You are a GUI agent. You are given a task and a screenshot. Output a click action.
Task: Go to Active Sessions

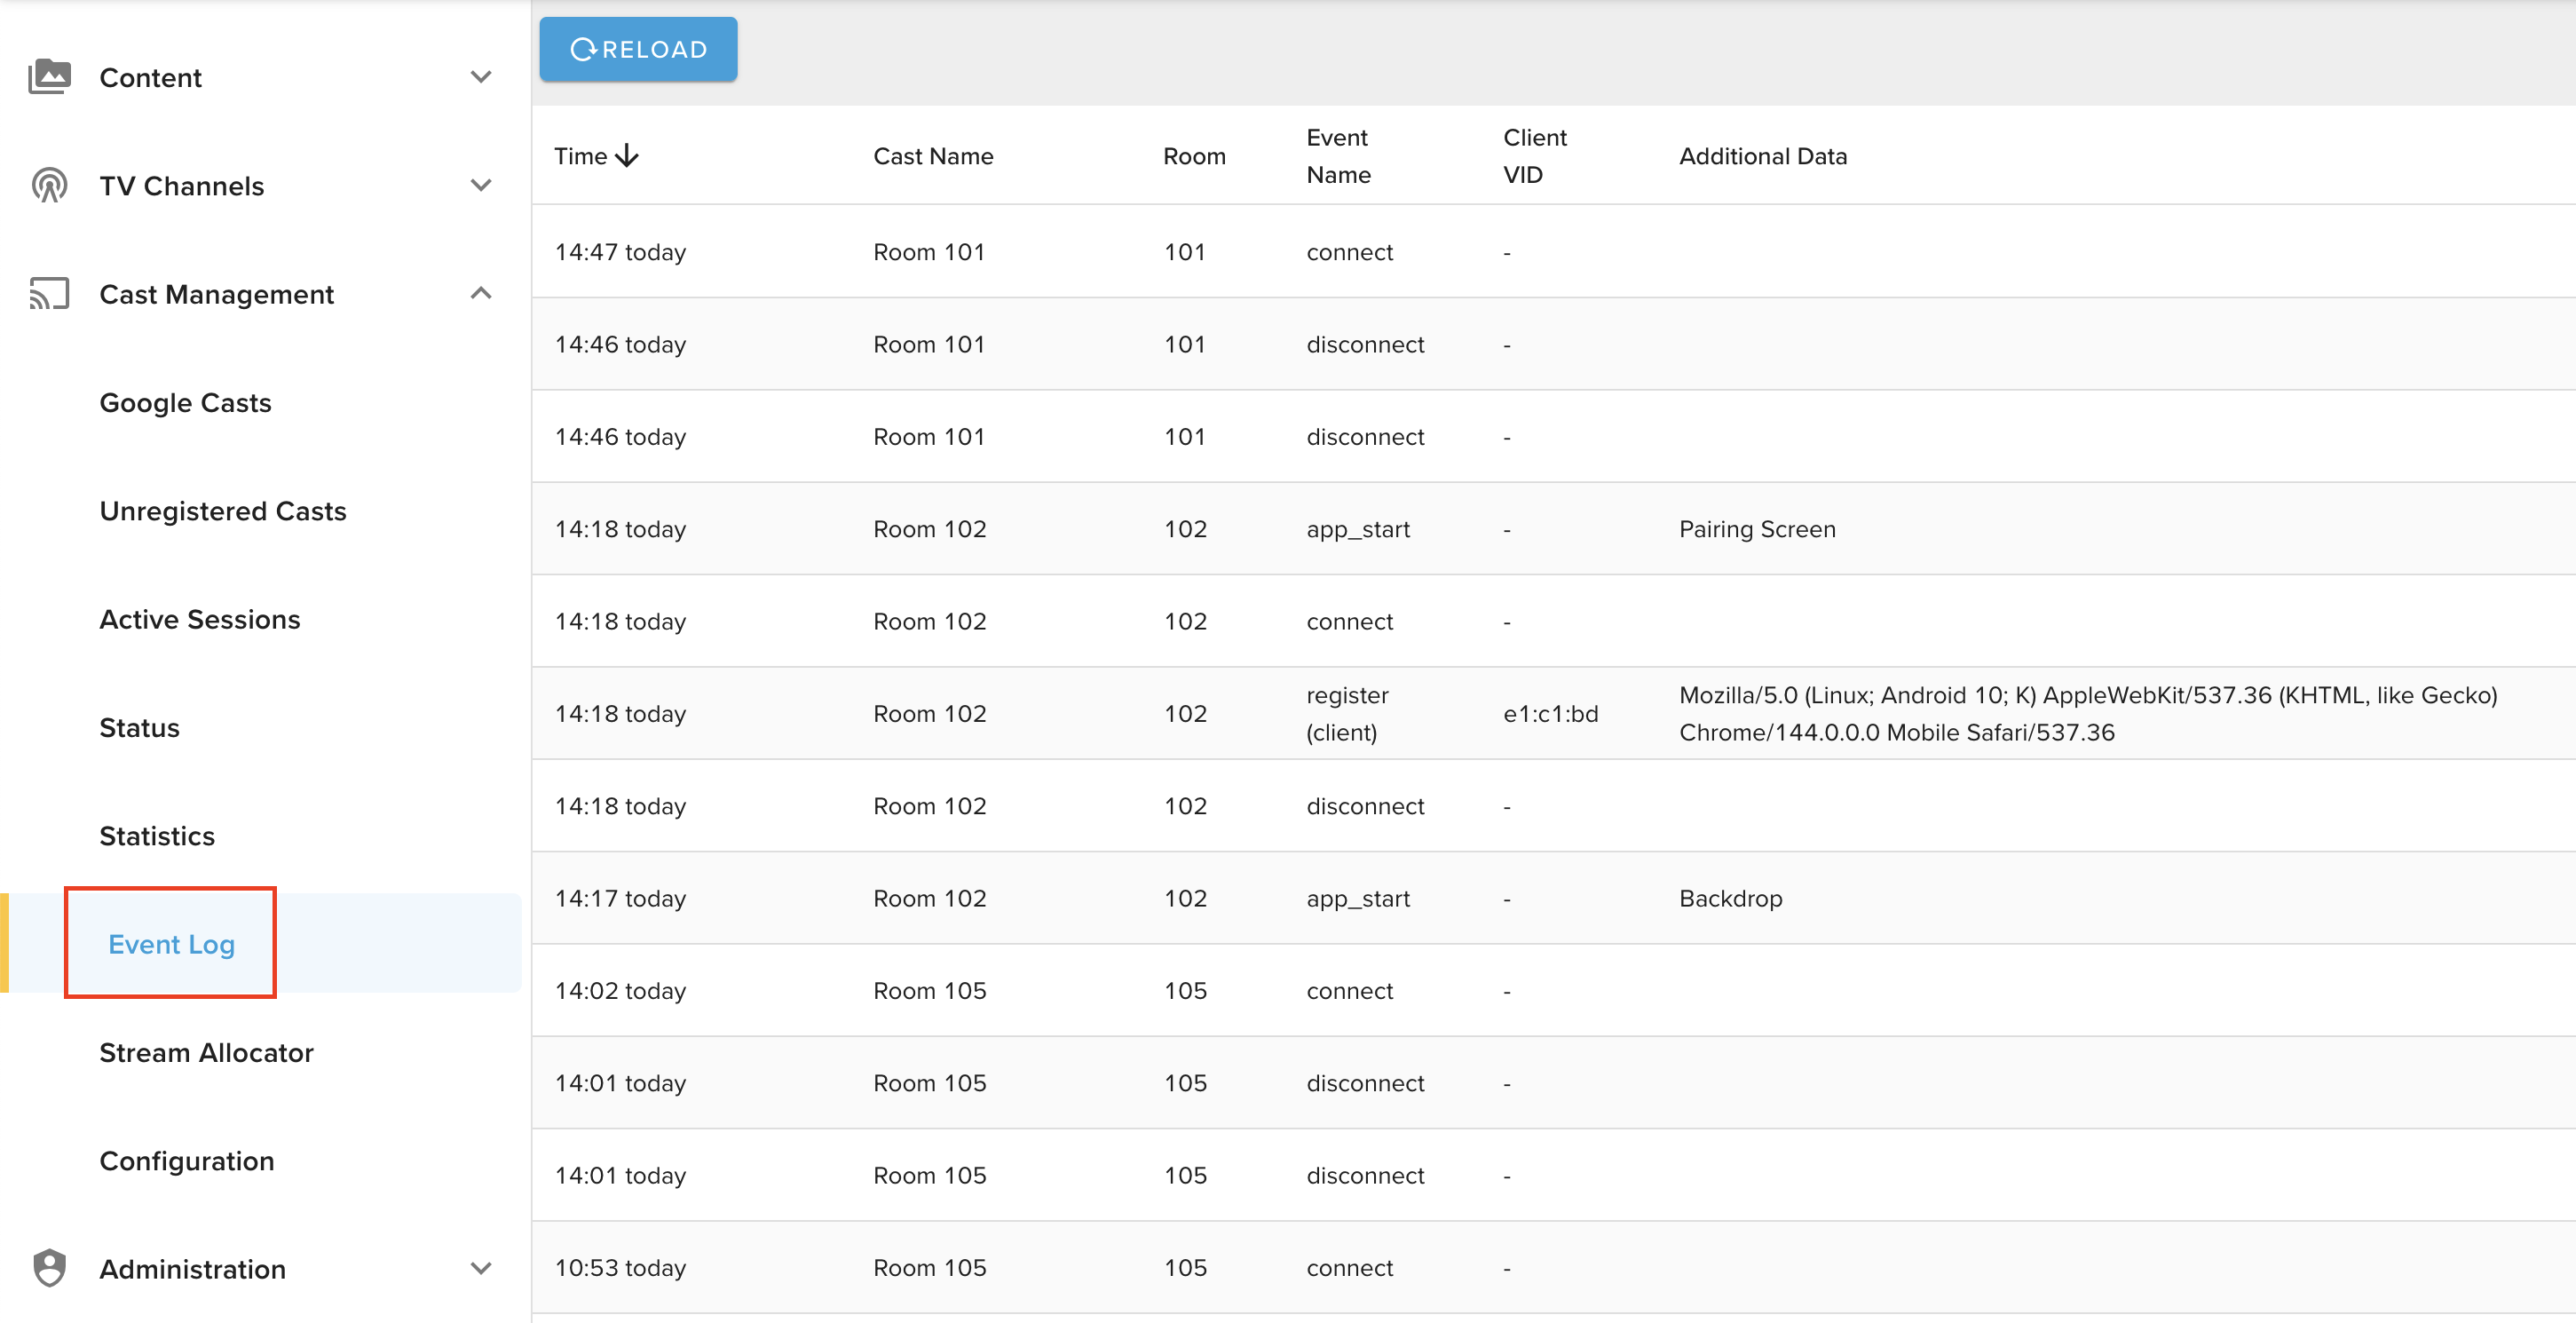199,619
